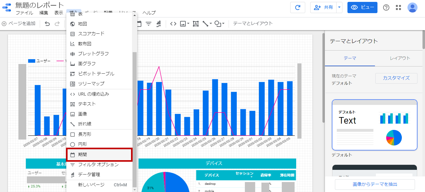The height and width of the screenshot is (192, 425).
Task: Open the image tool dropdown arrow
Action: pyautogui.click(x=188, y=23)
